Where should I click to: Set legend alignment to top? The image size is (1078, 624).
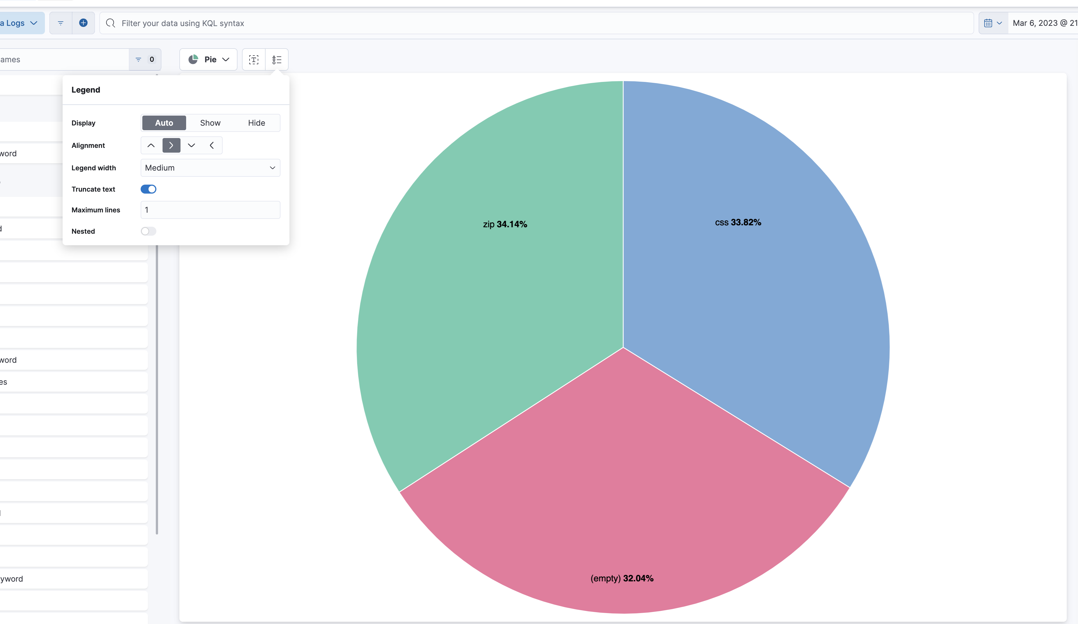tap(150, 145)
